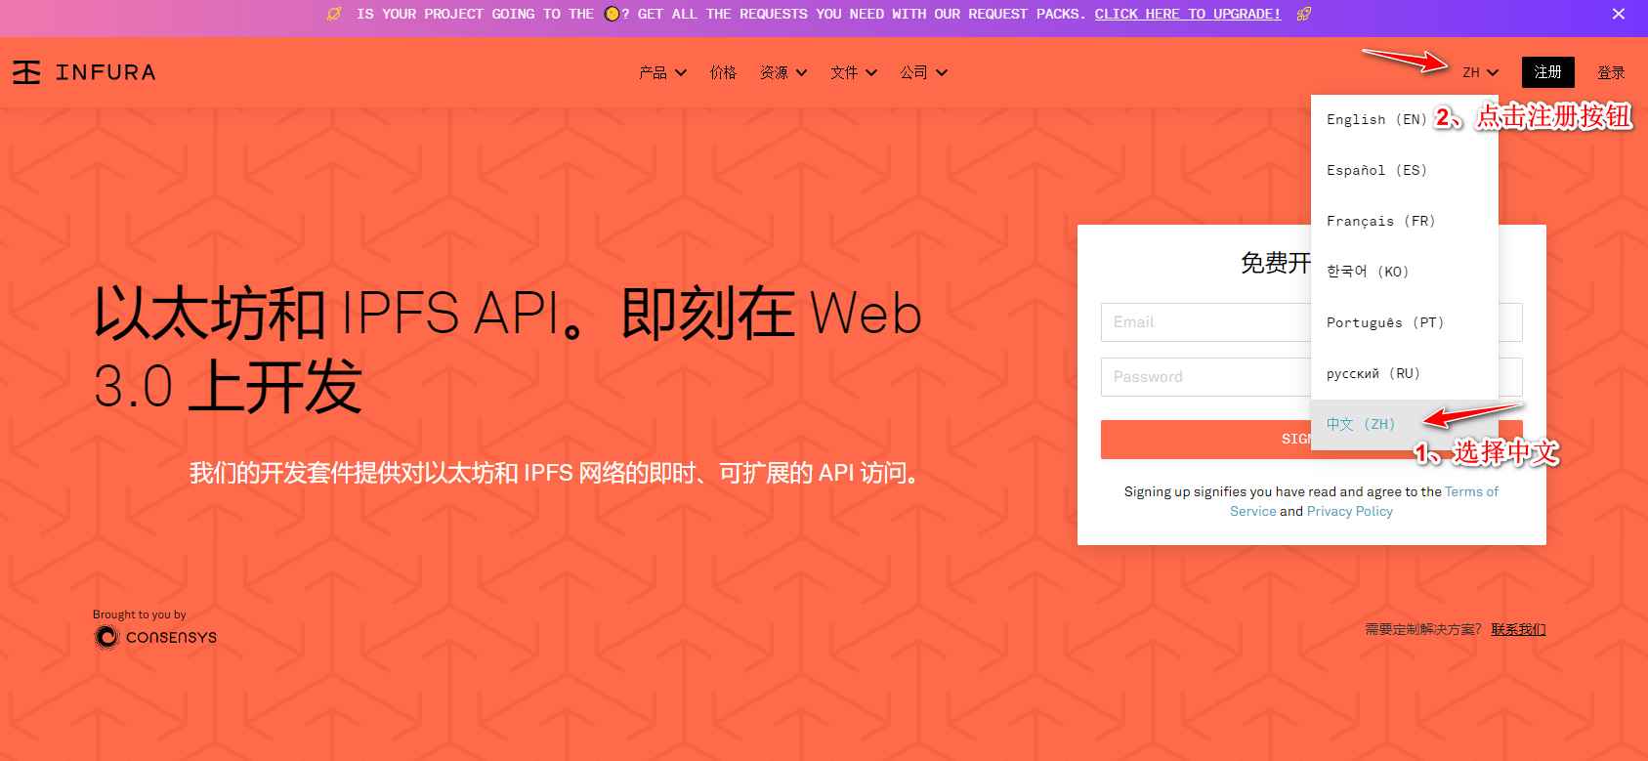Click the Infura logo
Image resolution: width=1648 pixels, height=761 pixels.
click(x=84, y=72)
